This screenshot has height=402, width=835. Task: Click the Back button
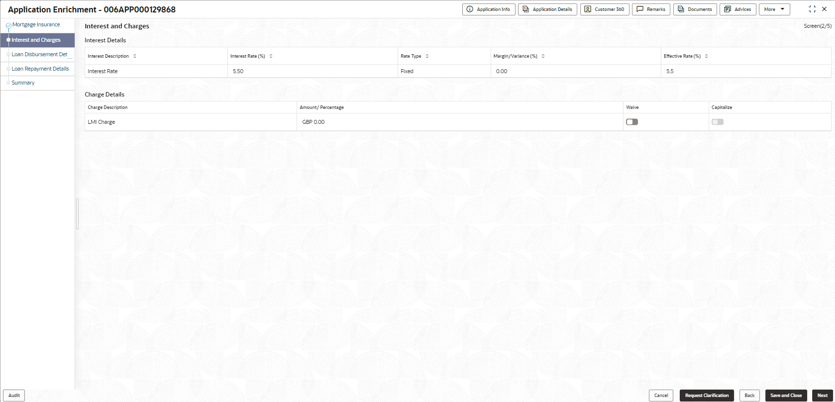(x=749, y=396)
